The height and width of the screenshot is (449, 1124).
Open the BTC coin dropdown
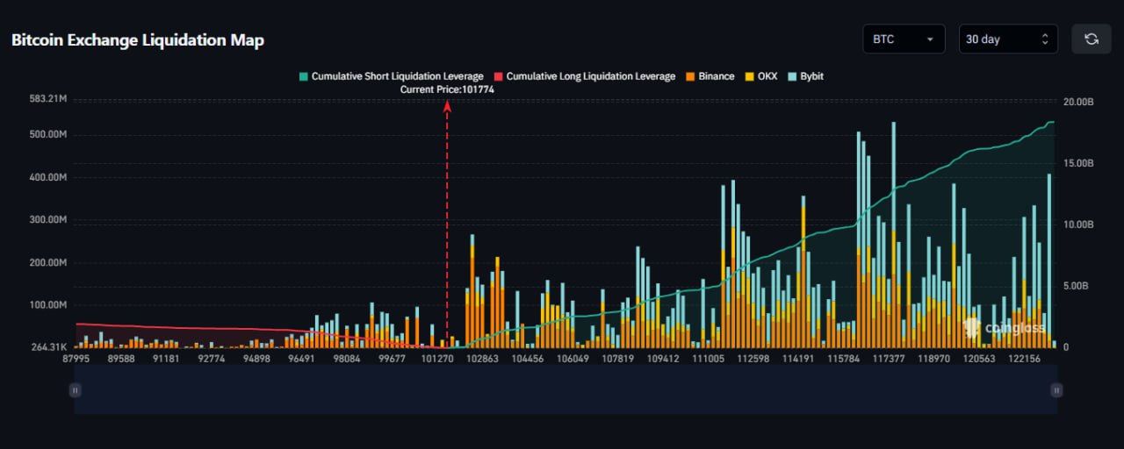(x=904, y=39)
